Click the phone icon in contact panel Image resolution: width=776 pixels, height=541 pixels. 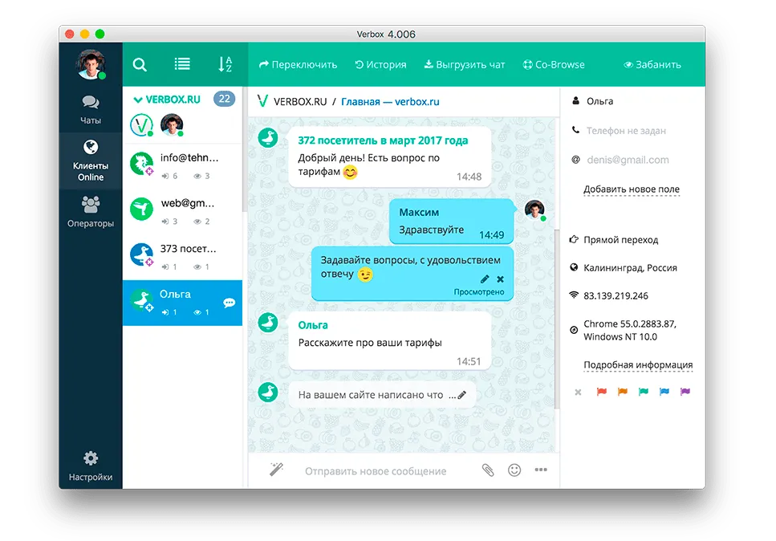click(575, 130)
